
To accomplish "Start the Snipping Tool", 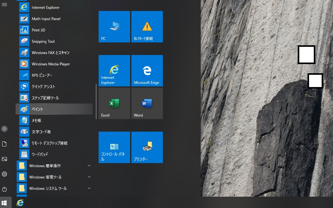I will click(x=54, y=41).
